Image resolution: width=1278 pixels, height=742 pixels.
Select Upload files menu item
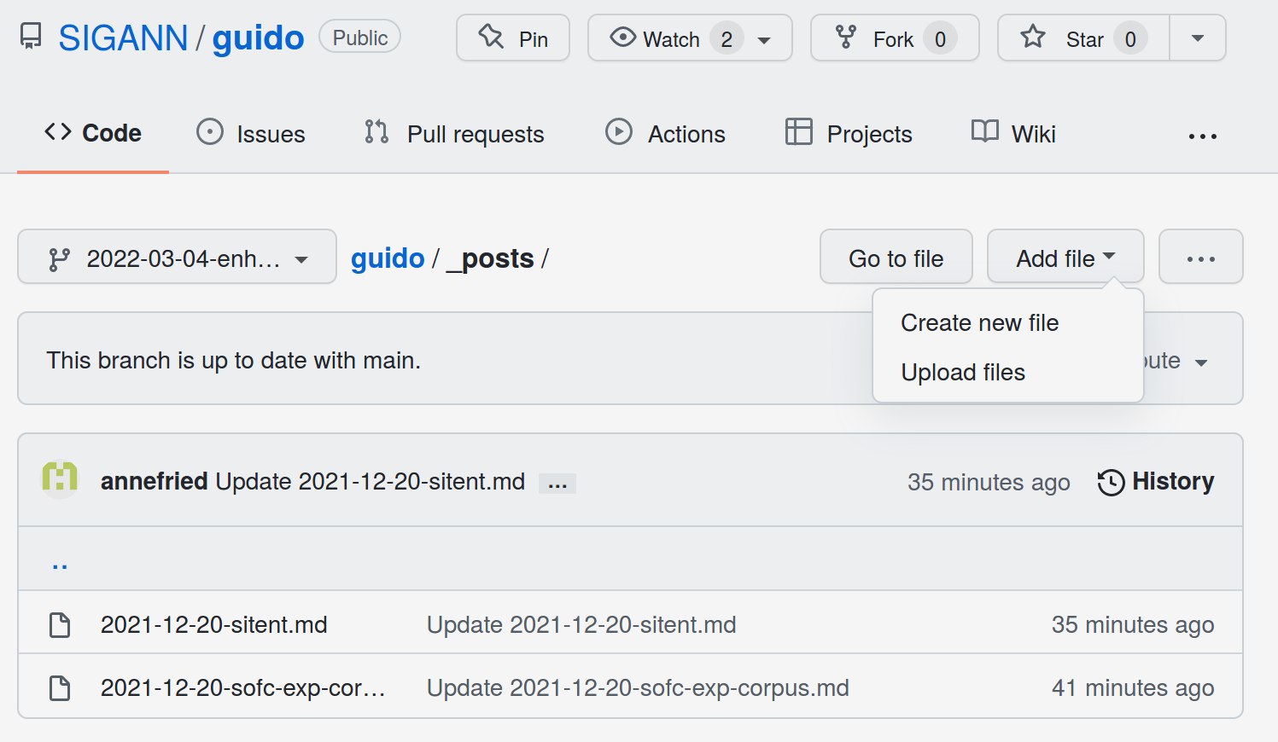pos(963,373)
